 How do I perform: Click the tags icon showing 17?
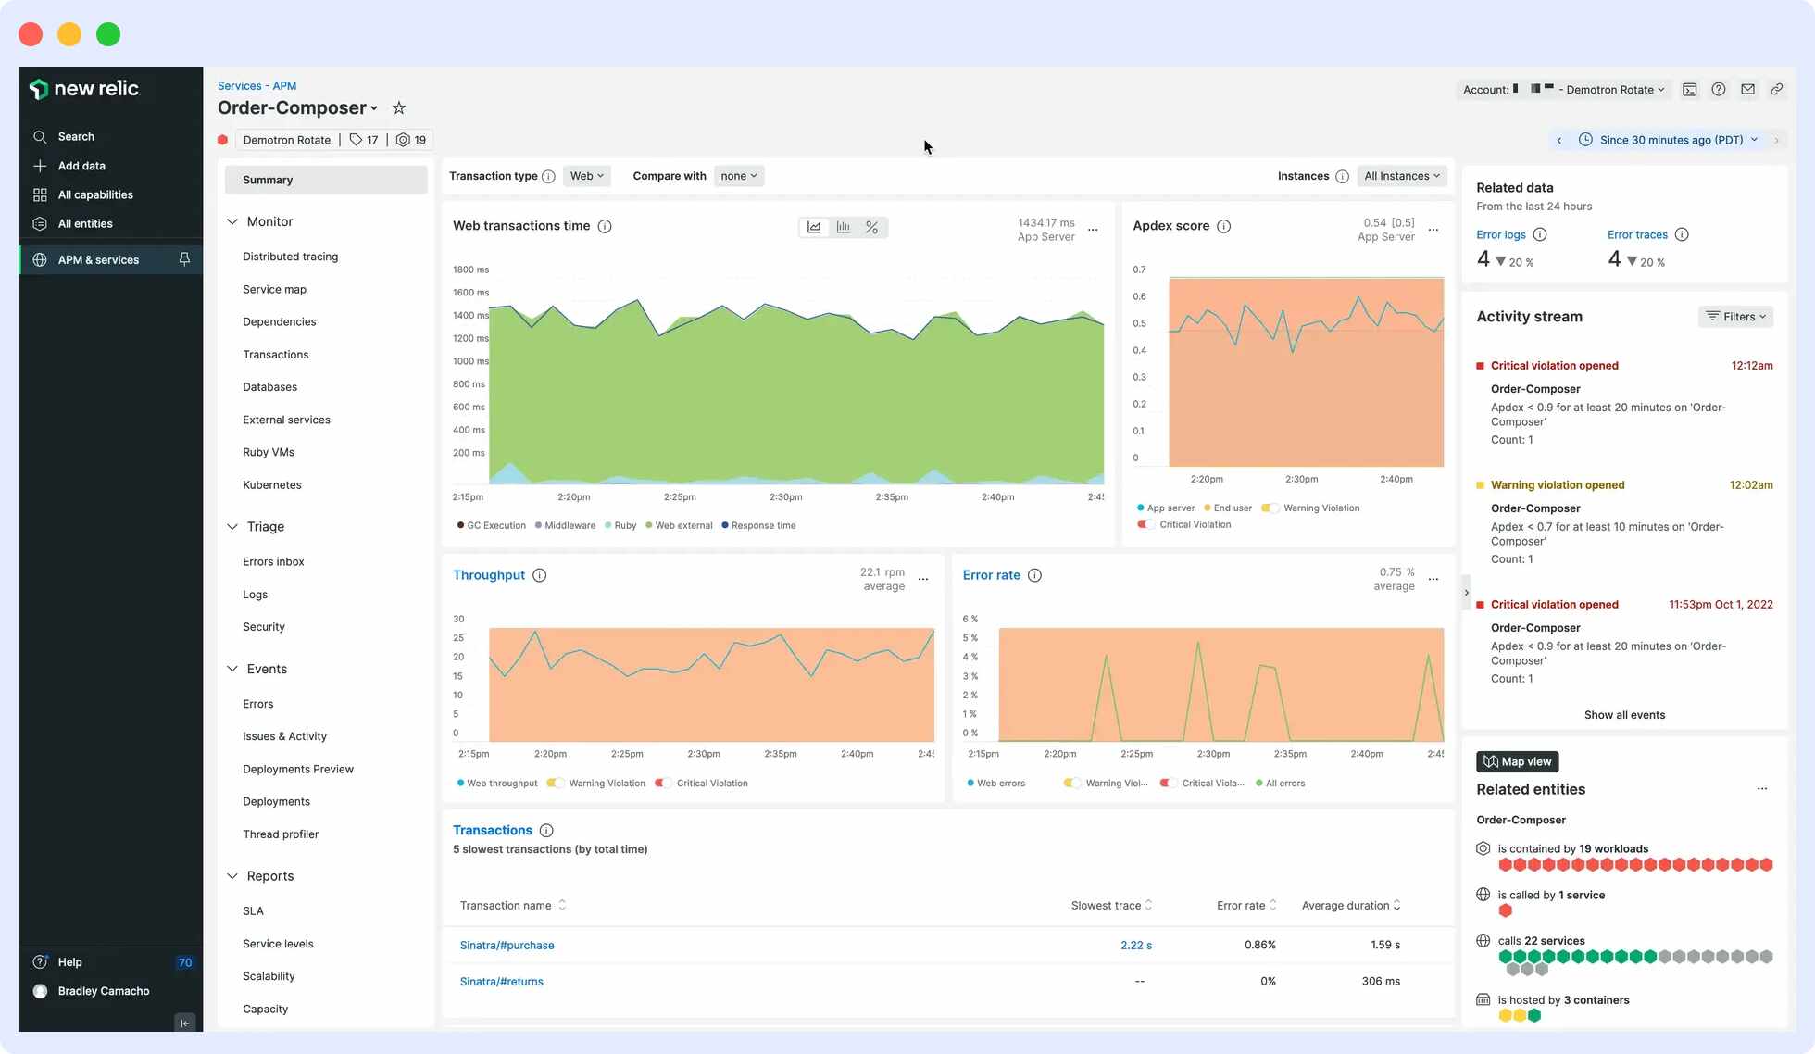363,140
